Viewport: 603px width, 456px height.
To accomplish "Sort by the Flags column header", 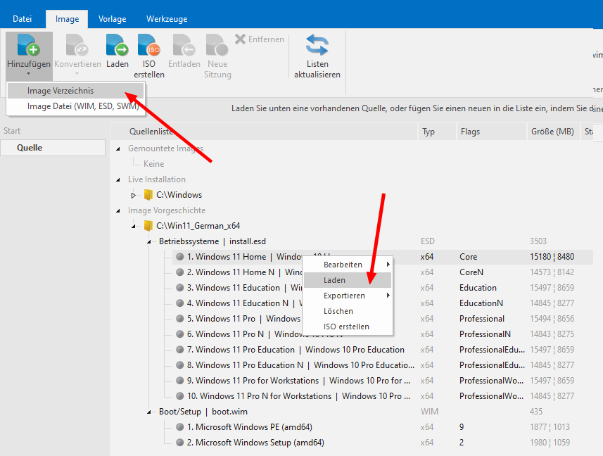I will click(491, 132).
